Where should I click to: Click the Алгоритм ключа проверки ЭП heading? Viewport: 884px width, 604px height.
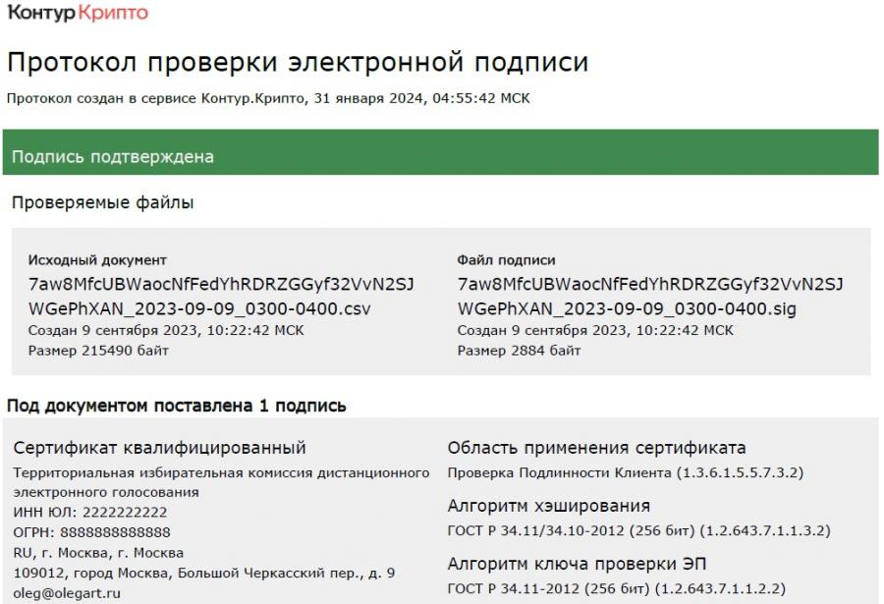[x=577, y=564]
